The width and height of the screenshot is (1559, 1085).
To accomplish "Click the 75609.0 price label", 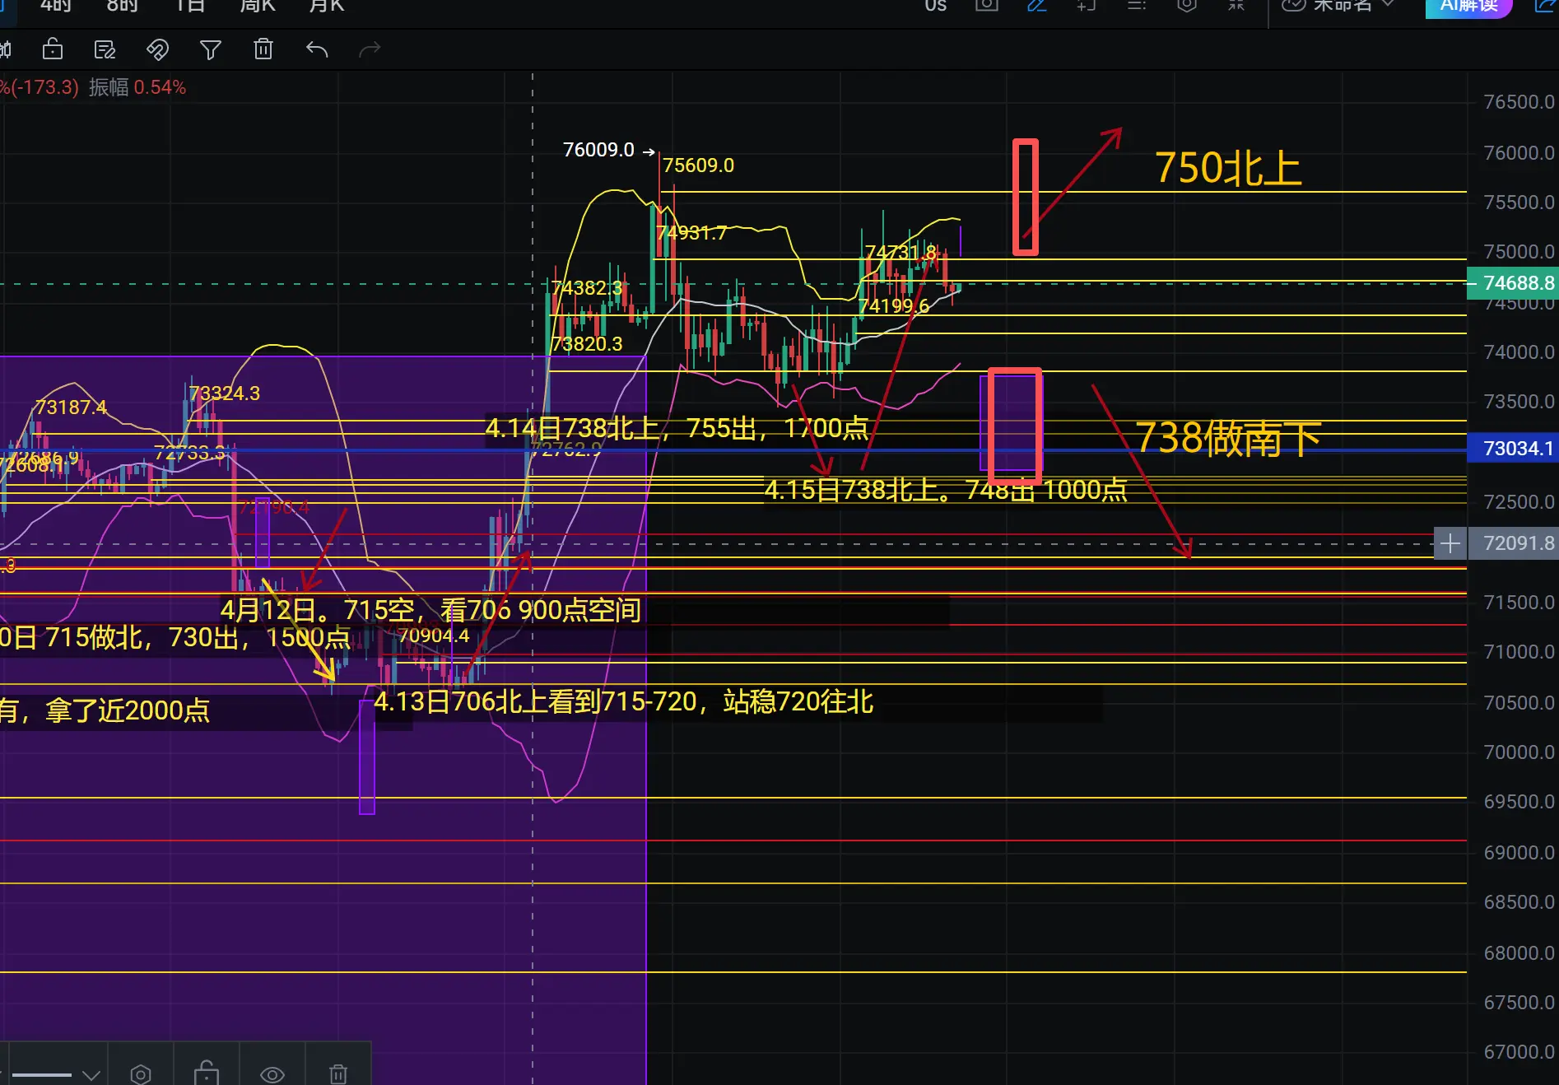I will pos(699,165).
